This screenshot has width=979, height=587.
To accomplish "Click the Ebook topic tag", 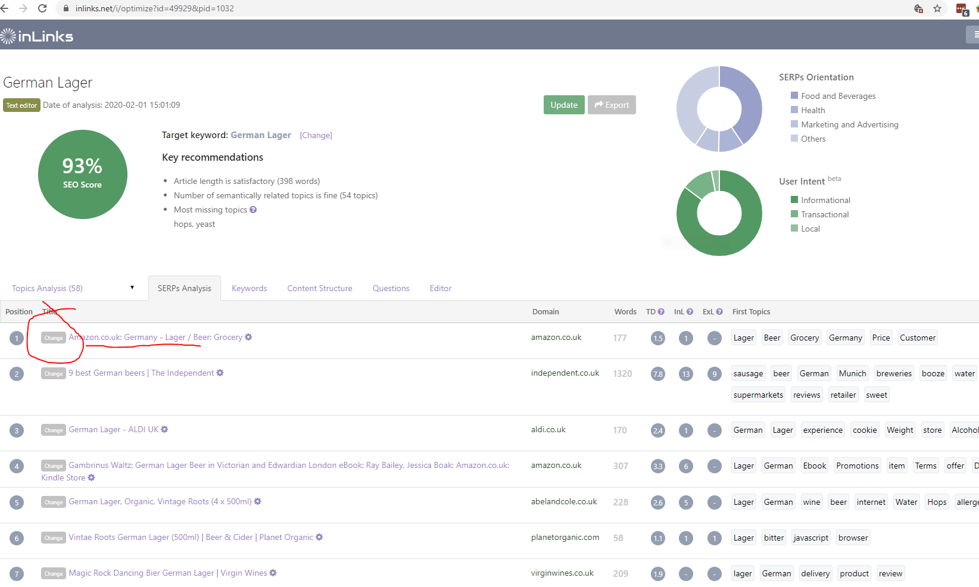I will [x=815, y=466].
